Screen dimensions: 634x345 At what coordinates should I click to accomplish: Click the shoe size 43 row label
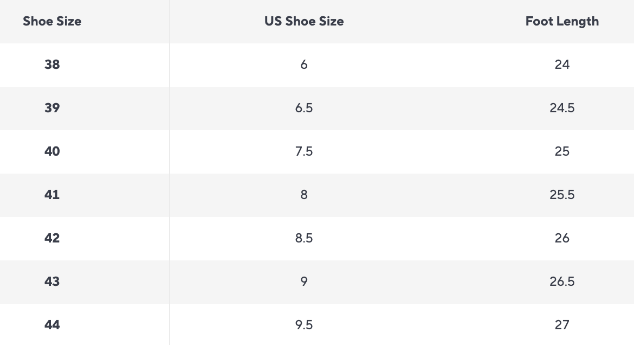coord(52,282)
